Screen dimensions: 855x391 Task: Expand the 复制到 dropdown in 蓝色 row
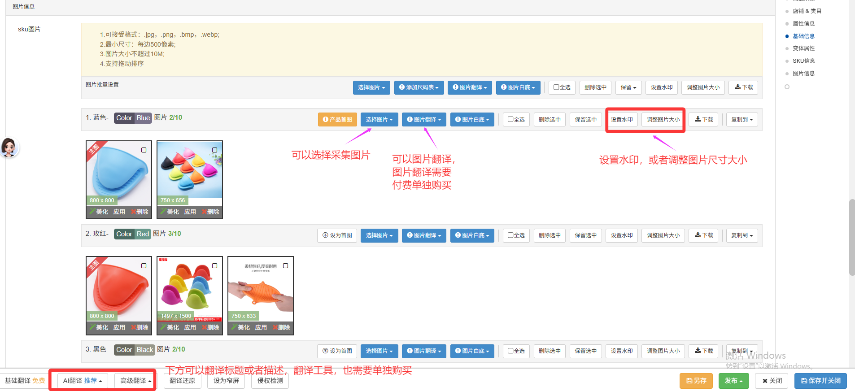click(x=742, y=120)
